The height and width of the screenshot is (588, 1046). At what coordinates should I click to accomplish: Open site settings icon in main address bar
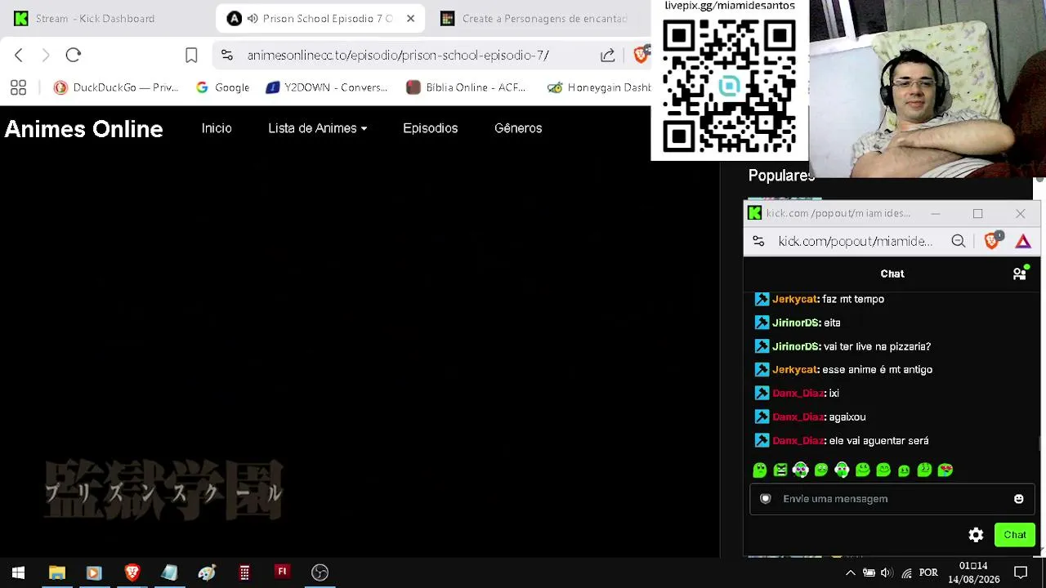pos(227,55)
